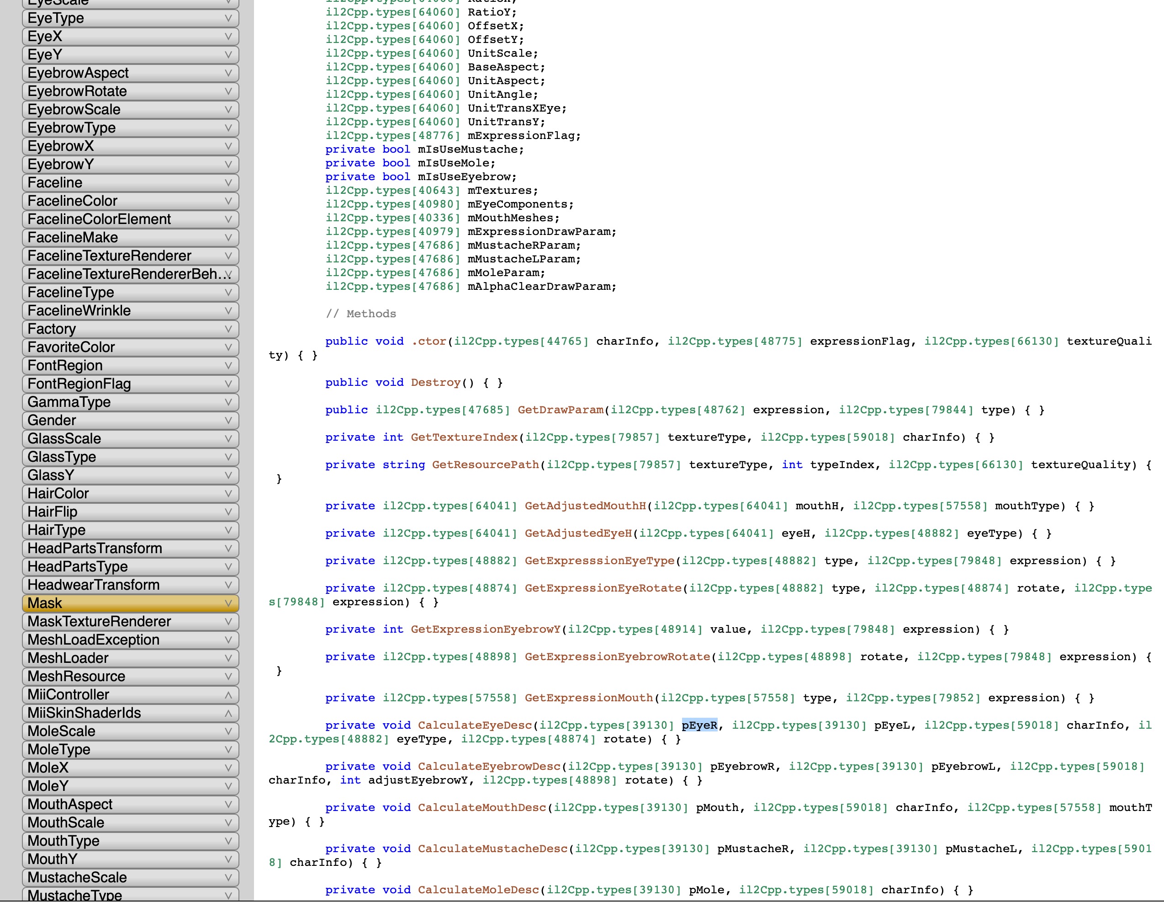Click the highlighted pEyeR parameter
Image resolution: width=1164 pixels, height=907 pixels.
(x=699, y=725)
